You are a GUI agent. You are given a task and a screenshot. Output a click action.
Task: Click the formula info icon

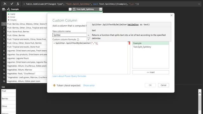click(x=78, y=40)
